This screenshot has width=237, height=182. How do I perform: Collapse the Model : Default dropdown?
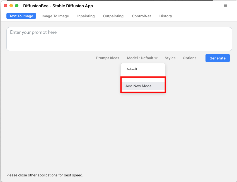[142, 58]
